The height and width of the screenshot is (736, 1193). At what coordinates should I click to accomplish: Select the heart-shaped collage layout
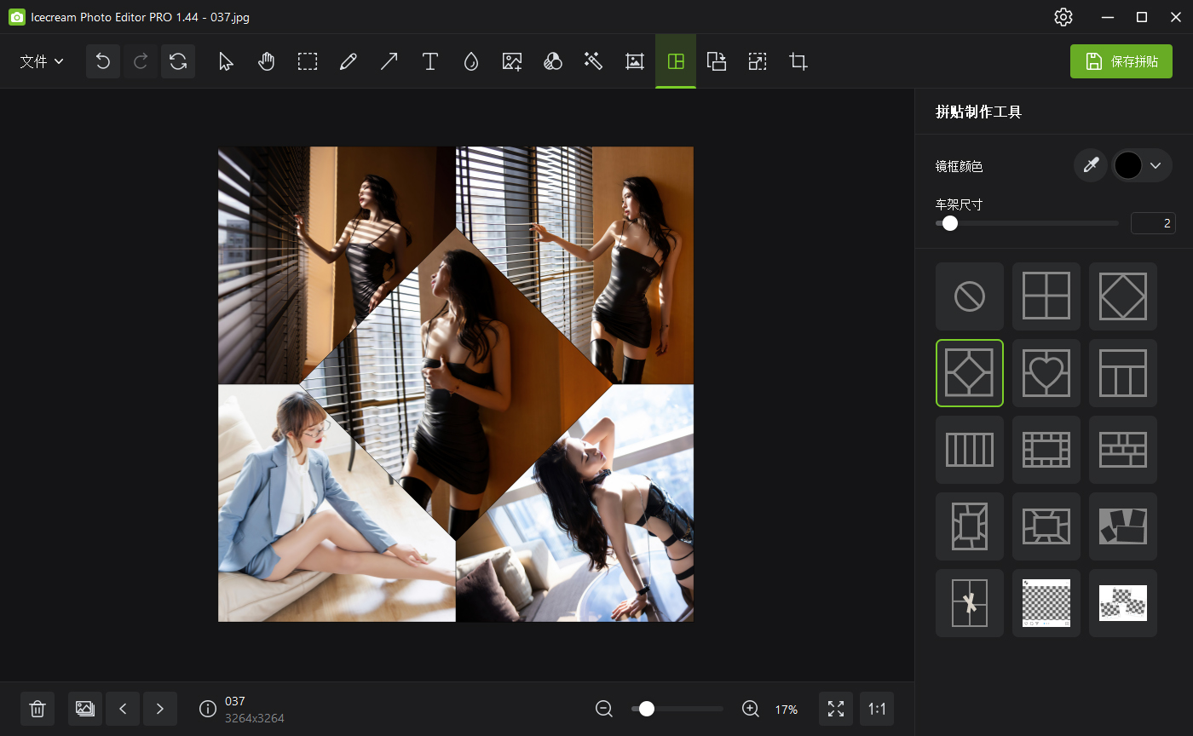pyautogui.click(x=1046, y=372)
